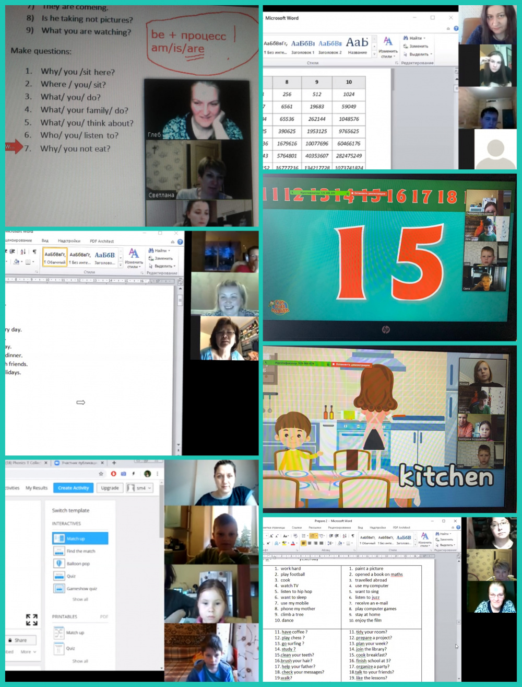Click the bookmark star in browser address bar
Image resolution: width=522 pixels, height=687 pixels.
coord(101,474)
